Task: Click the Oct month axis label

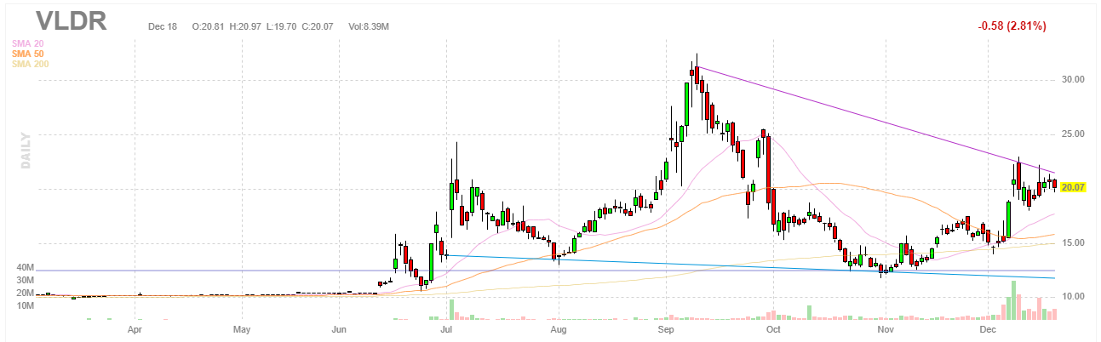Action: [773, 328]
